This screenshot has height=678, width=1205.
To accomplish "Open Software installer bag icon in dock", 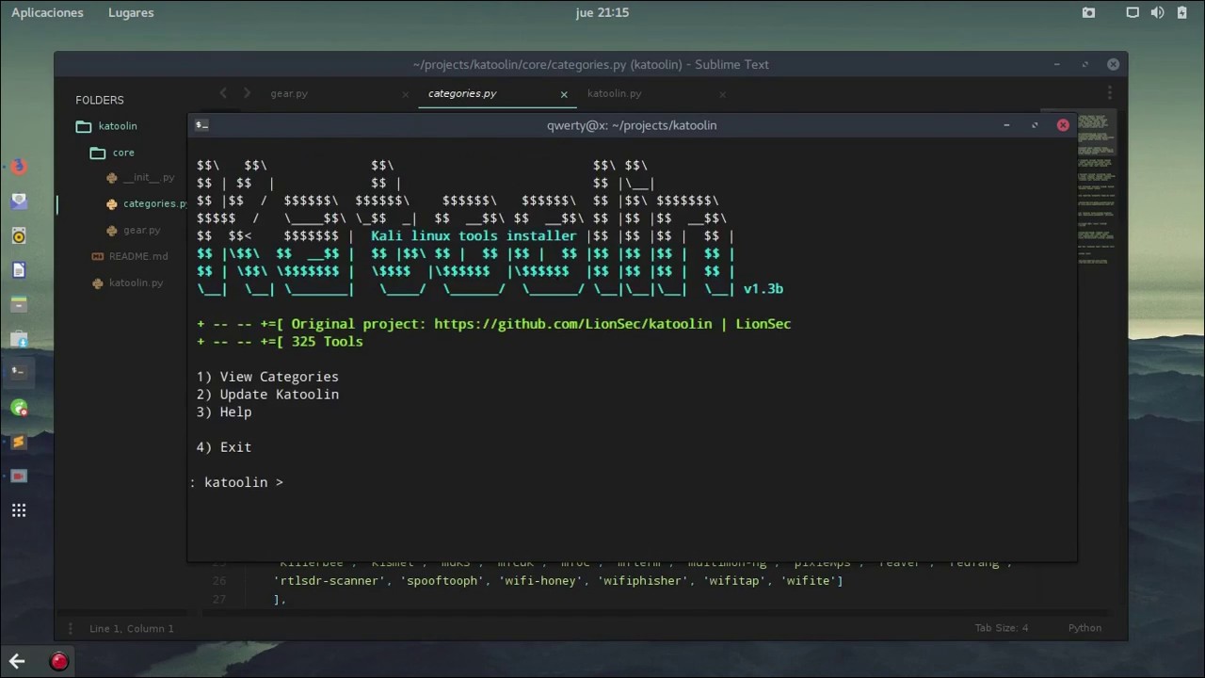I will tap(19, 338).
